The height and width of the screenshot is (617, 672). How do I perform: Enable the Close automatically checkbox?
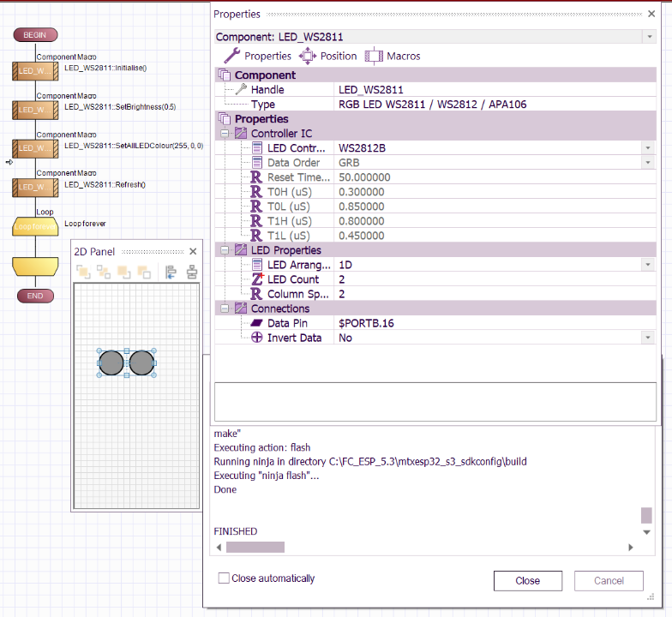pos(225,578)
